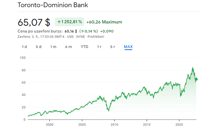
Task: Click the 65,07 $ price value
Action: click(34, 22)
